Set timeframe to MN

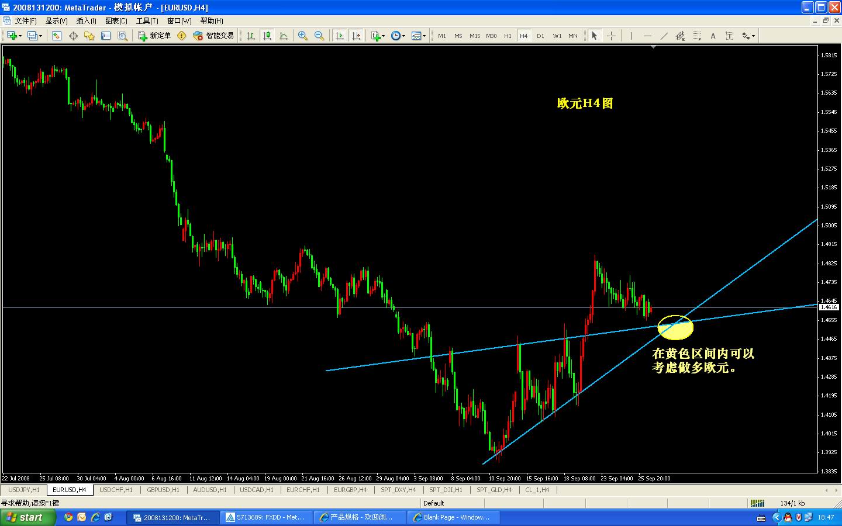(x=573, y=36)
